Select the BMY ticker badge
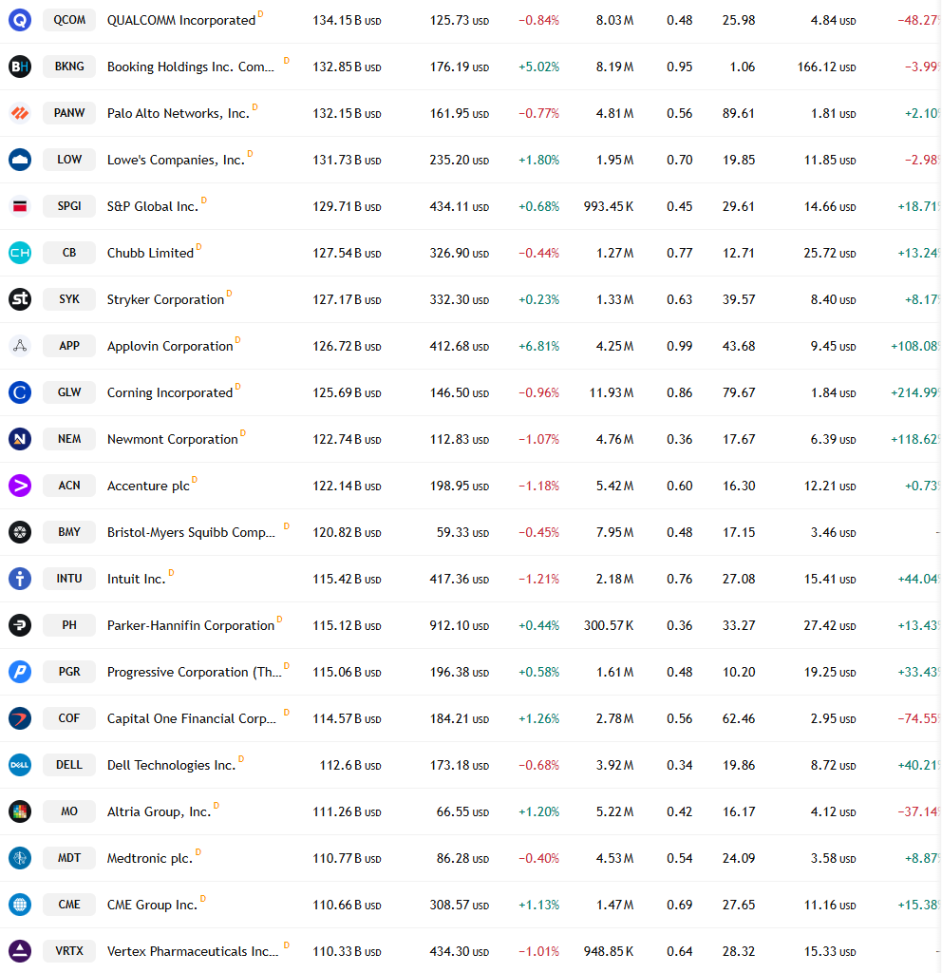The width and height of the screenshot is (942, 973). tap(69, 532)
